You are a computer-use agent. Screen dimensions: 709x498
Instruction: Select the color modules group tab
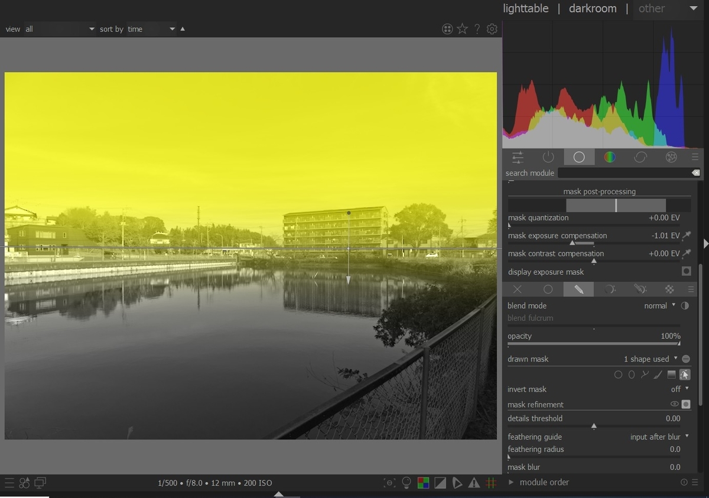[610, 157]
